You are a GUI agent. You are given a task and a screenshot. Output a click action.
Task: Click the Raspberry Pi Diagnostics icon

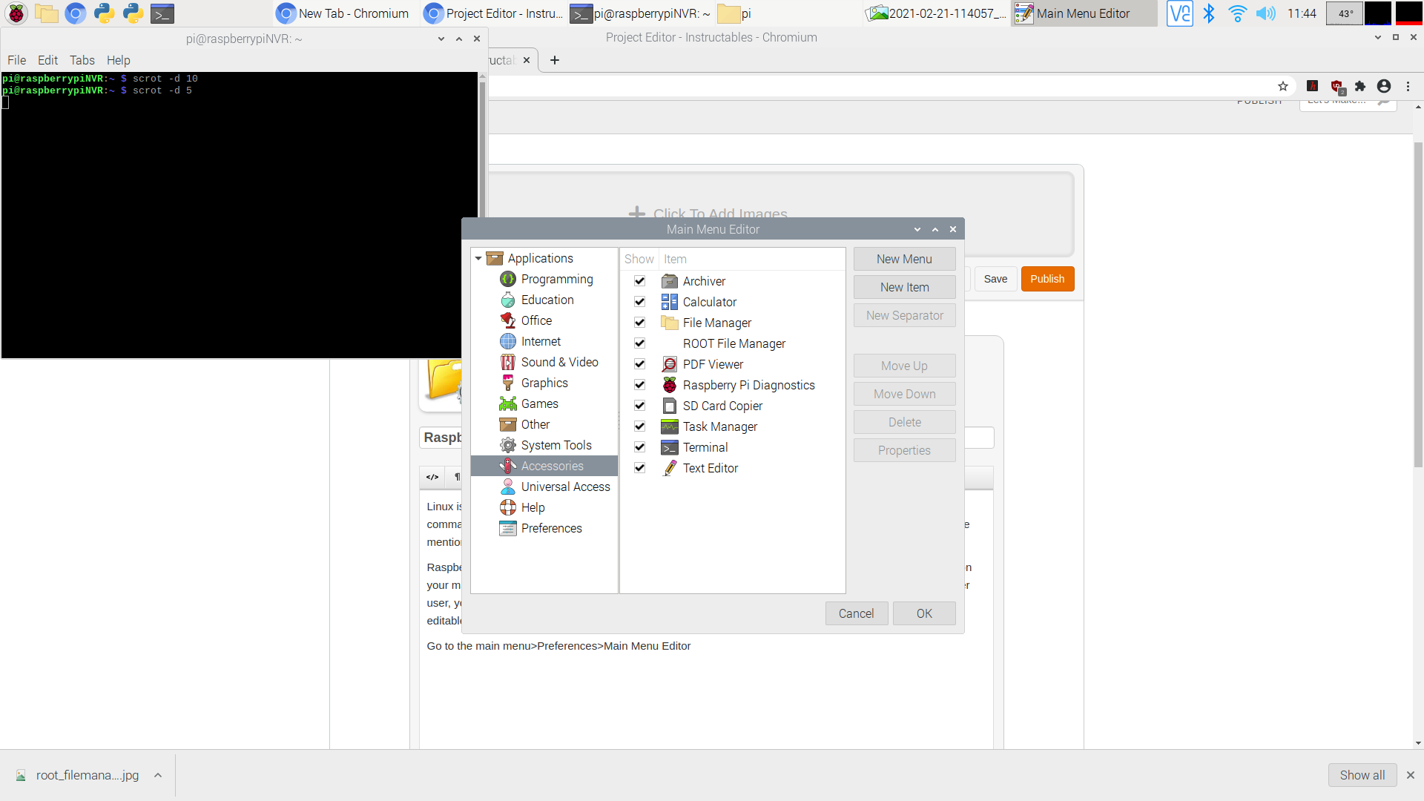click(x=670, y=386)
